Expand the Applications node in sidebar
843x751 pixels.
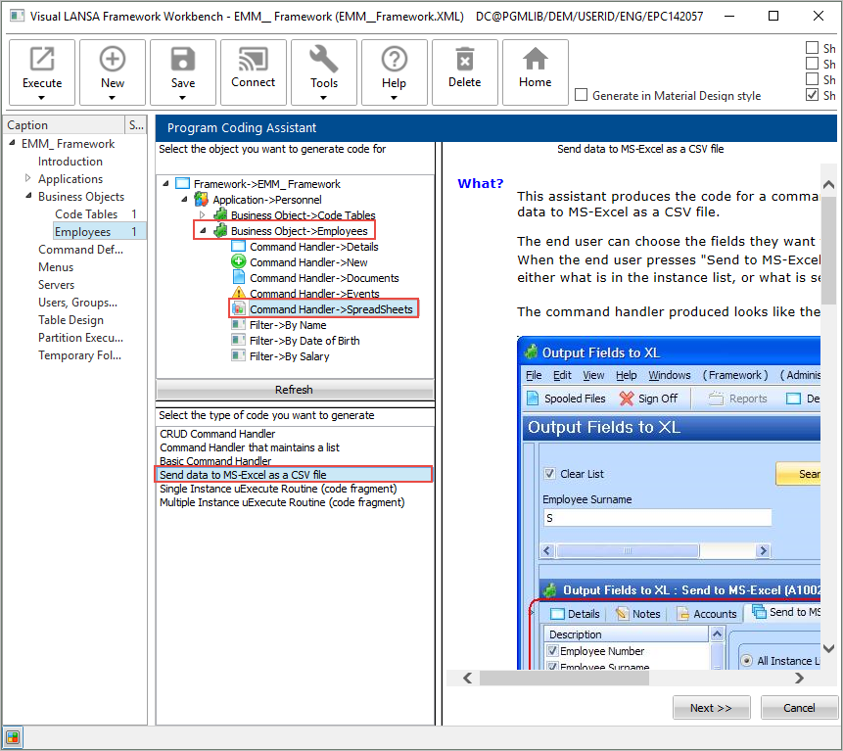[x=28, y=178]
